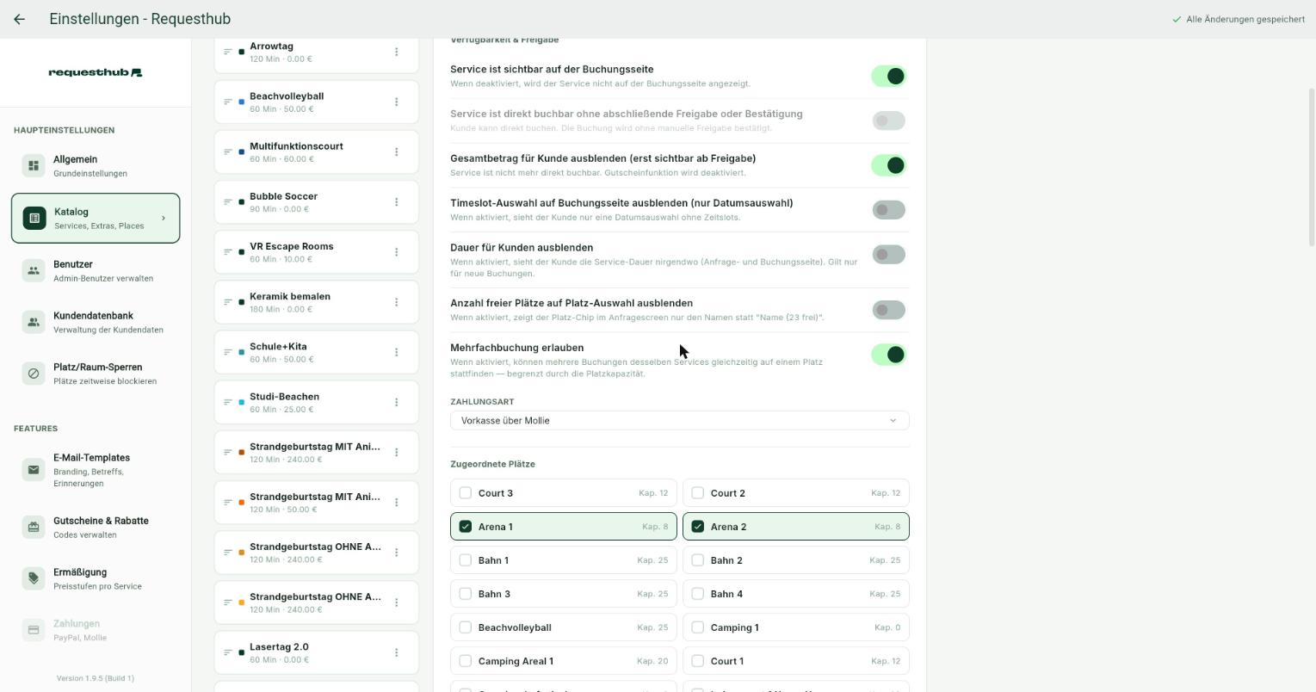Open three-dot menu for Bubble Soccer
The height and width of the screenshot is (692, 1316).
[396, 202]
